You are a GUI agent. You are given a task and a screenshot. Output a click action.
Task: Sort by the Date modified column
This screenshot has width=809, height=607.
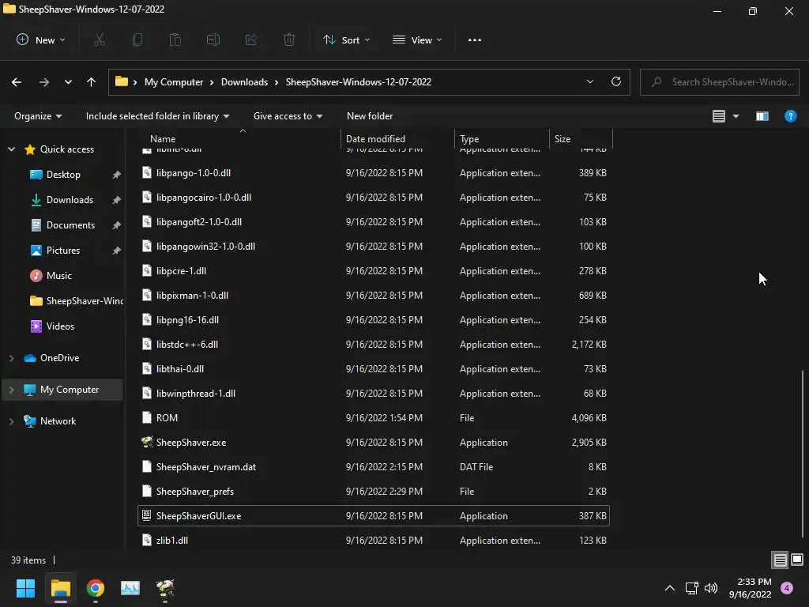397,139
